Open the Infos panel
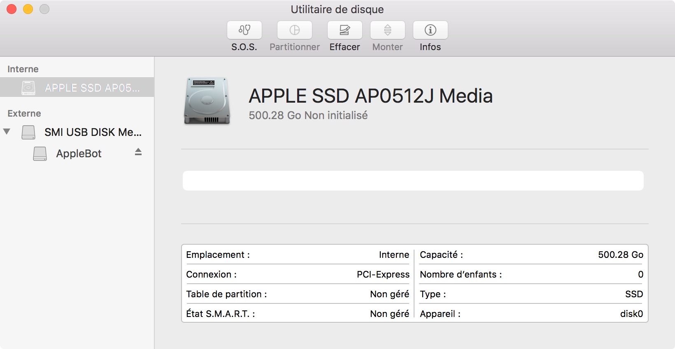675x349 pixels. [431, 30]
